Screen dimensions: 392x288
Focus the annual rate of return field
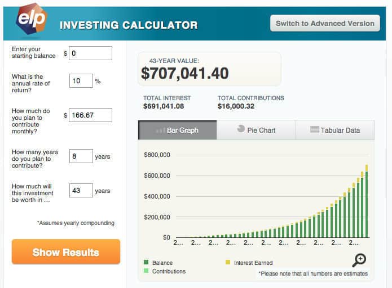[81, 81]
